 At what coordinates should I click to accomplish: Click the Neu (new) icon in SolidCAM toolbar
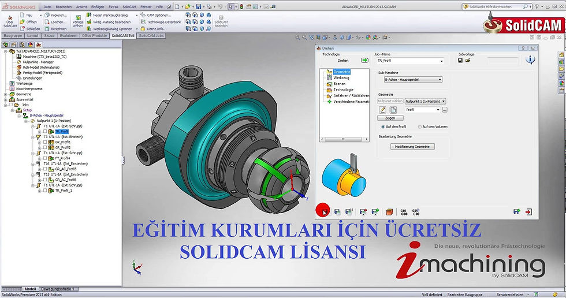[22, 15]
